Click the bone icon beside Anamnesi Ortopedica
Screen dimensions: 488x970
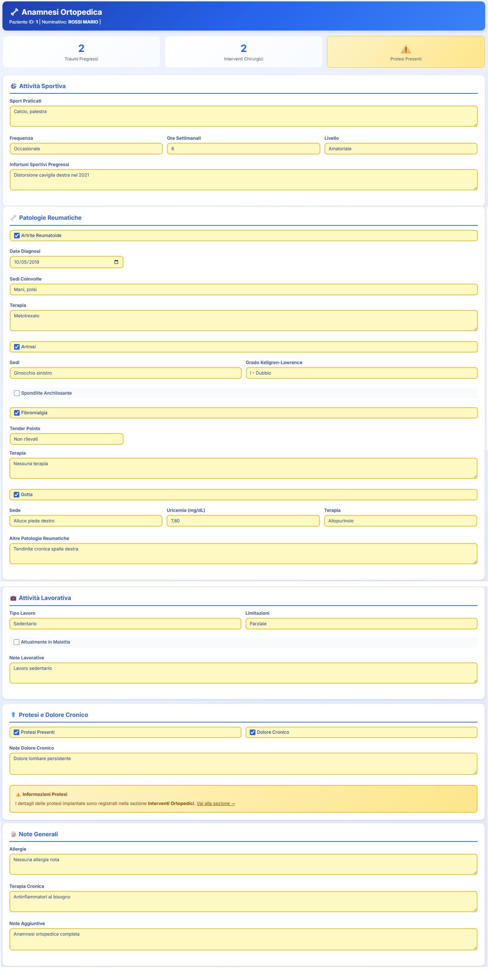click(x=14, y=12)
